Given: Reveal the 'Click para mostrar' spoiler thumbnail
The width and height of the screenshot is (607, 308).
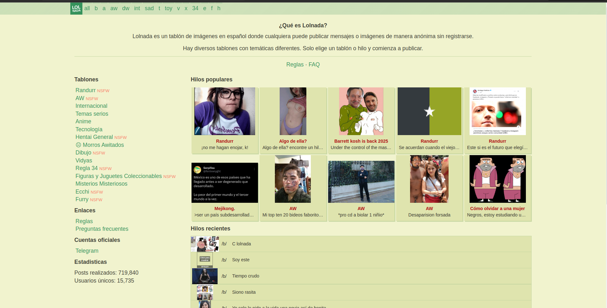Looking at the screenshot, I should coord(205,260).
